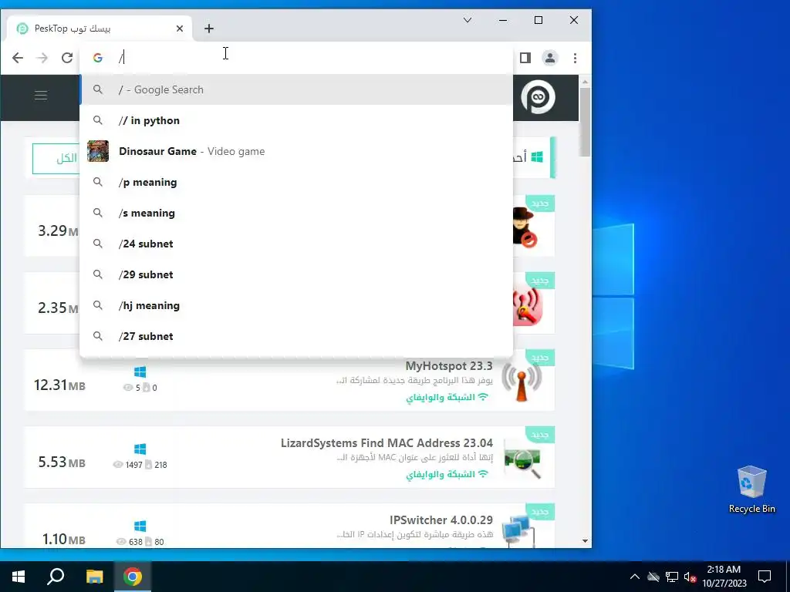Click the Chrome taskbar icon
Image resolution: width=790 pixels, height=592 pixels.
click(x=133, y=577)
